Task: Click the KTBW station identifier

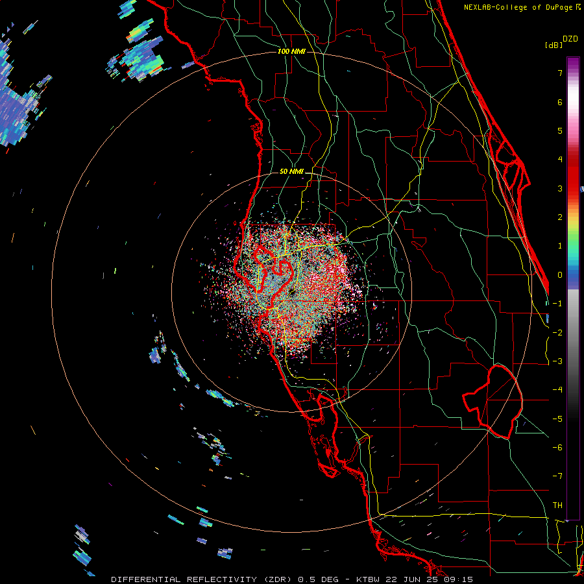Action: coord(369,579)
